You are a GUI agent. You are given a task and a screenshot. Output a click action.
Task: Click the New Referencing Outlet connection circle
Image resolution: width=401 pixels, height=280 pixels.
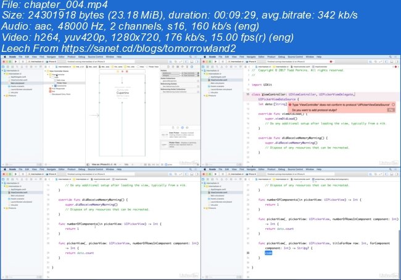pyautogui.click(x=198, y=87)
